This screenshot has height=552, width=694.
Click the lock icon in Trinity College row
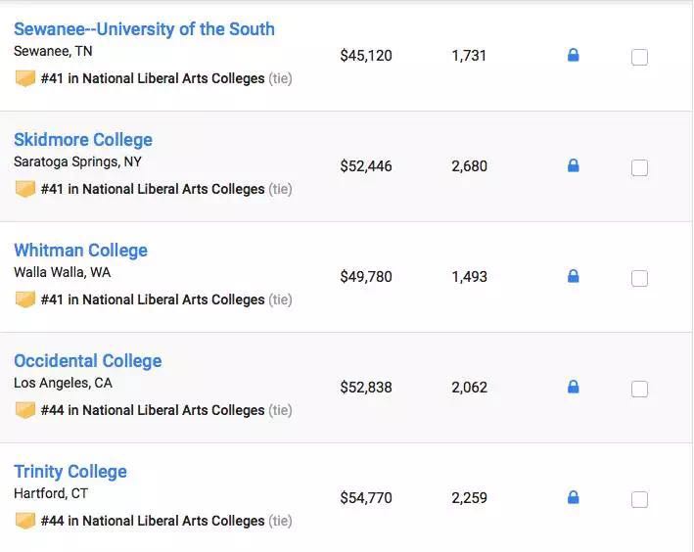click(573, 497)
